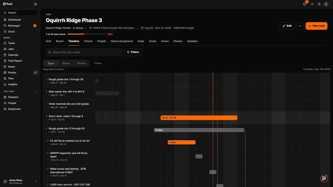Open the Avery Moss account switcher
Screen dimensions: 333x187
tap(20, 181)
